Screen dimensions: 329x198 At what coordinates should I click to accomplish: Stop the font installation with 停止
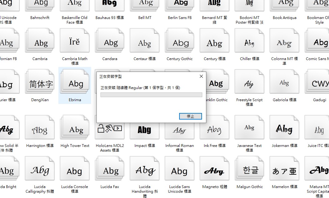[190, 116]
